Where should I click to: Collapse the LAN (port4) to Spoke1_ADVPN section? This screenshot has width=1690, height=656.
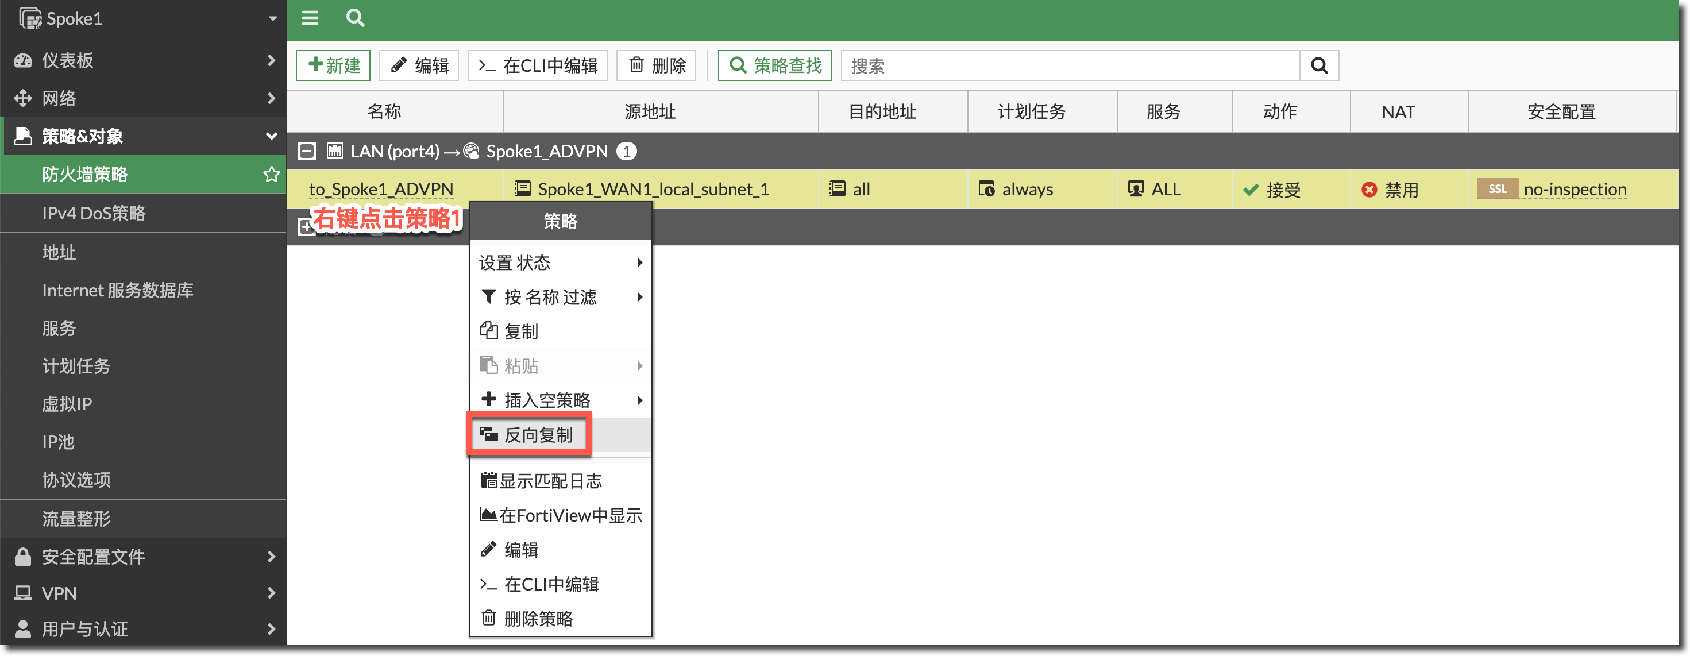pos(306,152)
